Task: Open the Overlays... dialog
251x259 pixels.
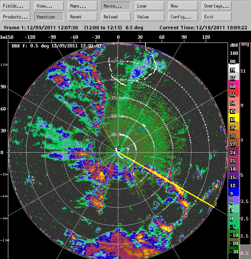Action: [217, 6]
